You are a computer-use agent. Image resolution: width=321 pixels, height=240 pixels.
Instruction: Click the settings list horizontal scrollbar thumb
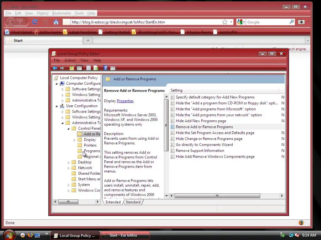[x=217, y=196]
